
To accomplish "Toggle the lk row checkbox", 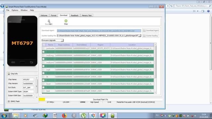I will [43, 77].
